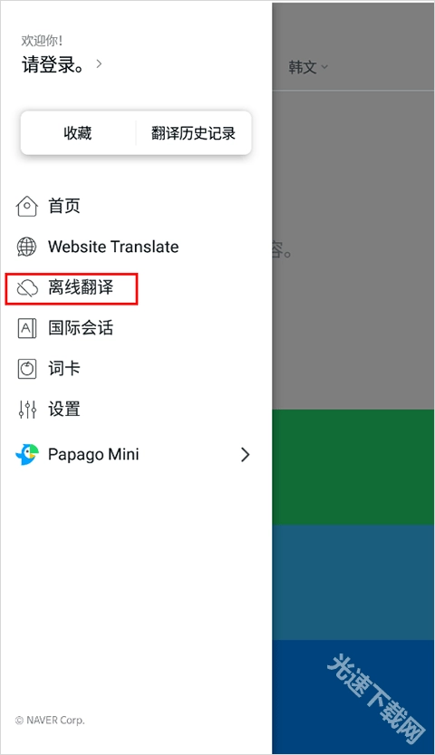Select 首页 menu item
The height and width of the screenshot is (755, 435).
64,206
